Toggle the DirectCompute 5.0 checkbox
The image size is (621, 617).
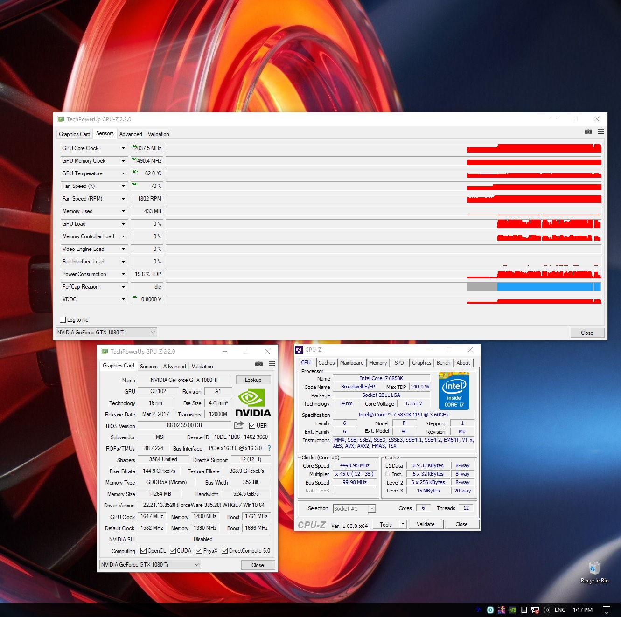224,551
